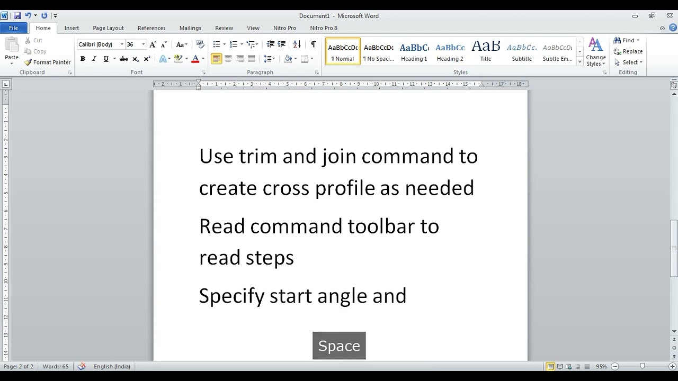Apply superscript formatting

tap(147, 59)
